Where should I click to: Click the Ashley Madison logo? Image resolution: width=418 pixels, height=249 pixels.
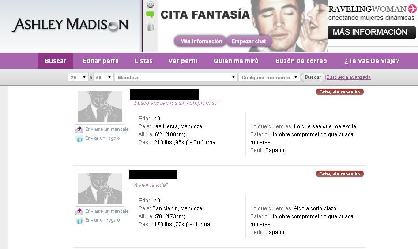pyautogui.click(x=70, y=25)
